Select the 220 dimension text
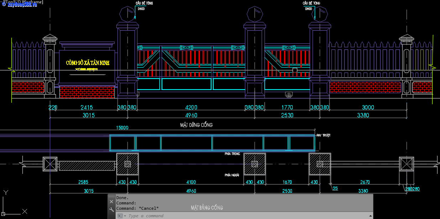The height and width of the screenshot is (219, 440). click(53, 107)
